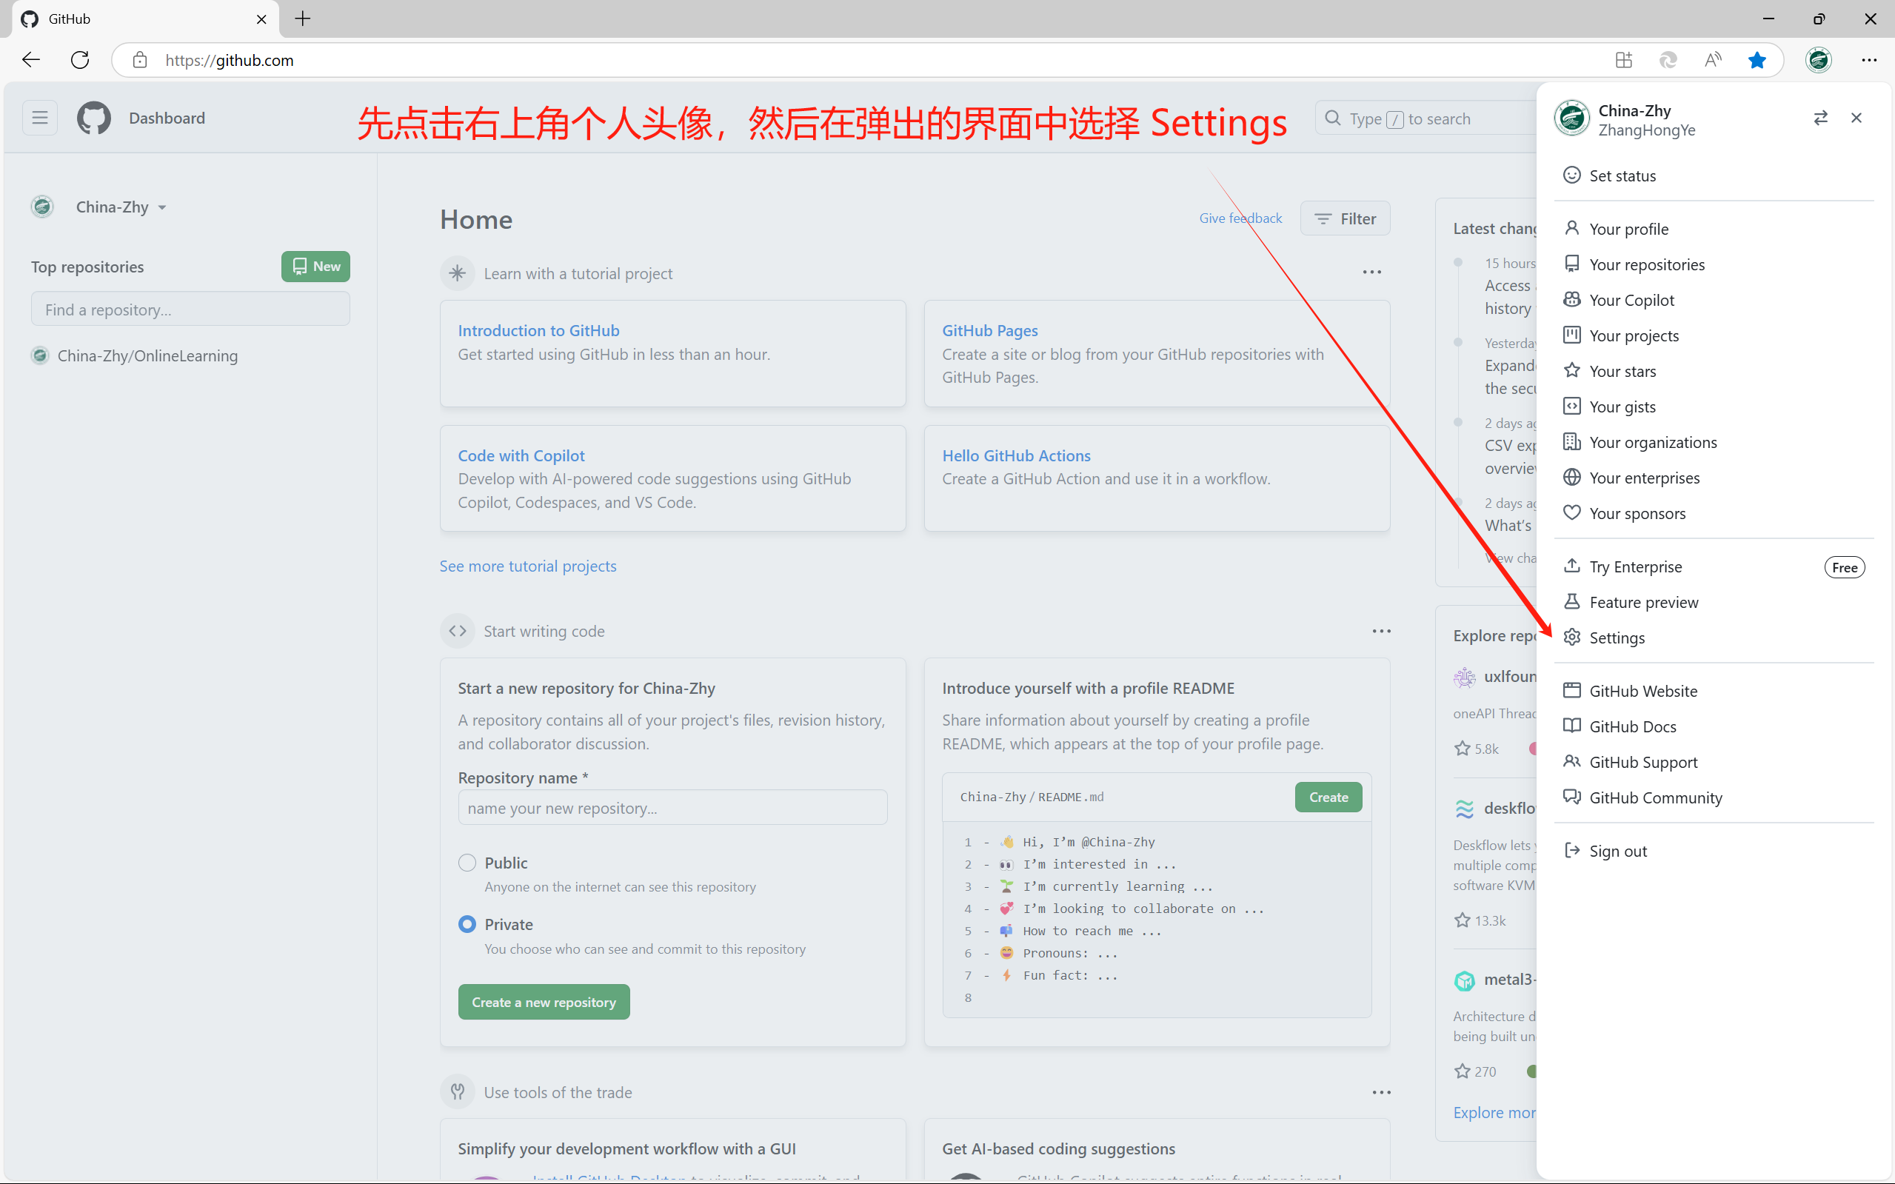Open options for Start writing code section
Image resolution: width=1895 pixels, height=1184 pixels.
tap(1381, 631)
